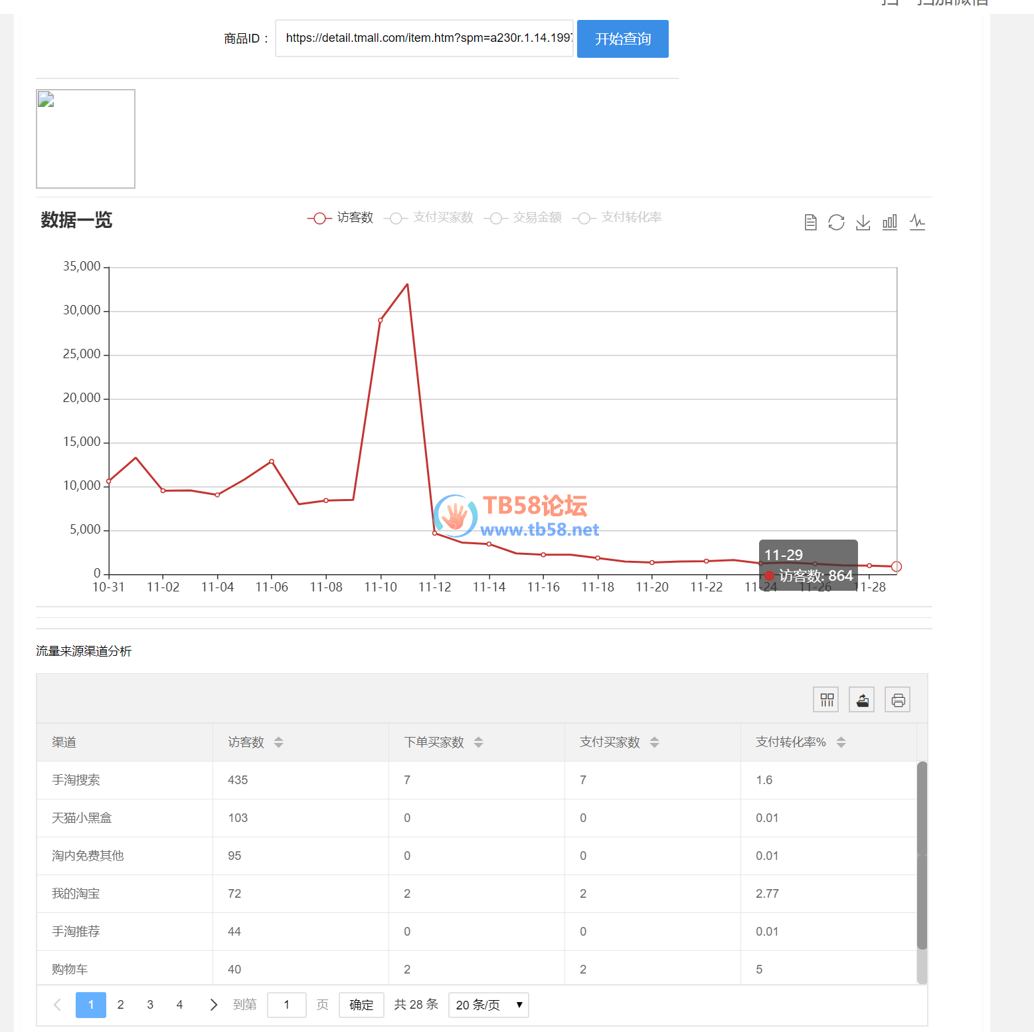Go to page 4 of table
Viewport: 1034px width, 1032px height.
(179, 1005)
